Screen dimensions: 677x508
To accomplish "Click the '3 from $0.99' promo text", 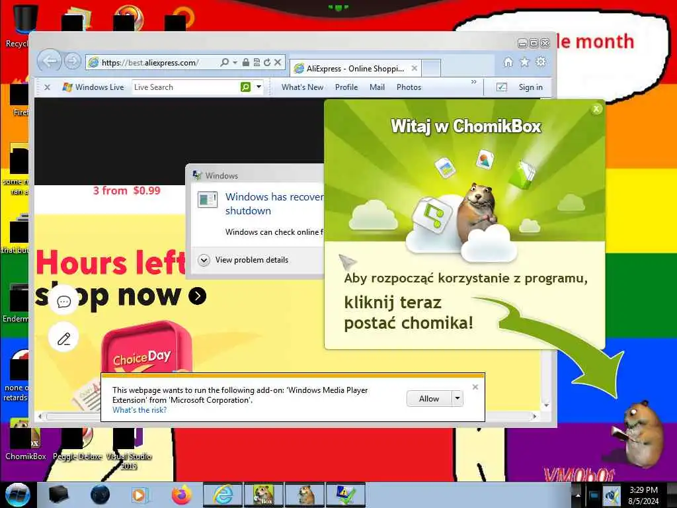I will tap(126, 190).
